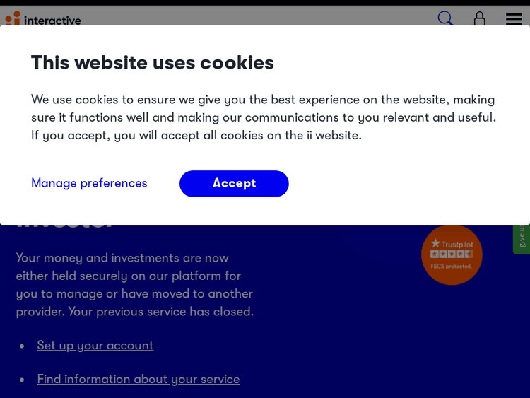Open the green 'give us feedback' side tab
Viewport: 530px width, 398px height.
click(x=522, y=237)
